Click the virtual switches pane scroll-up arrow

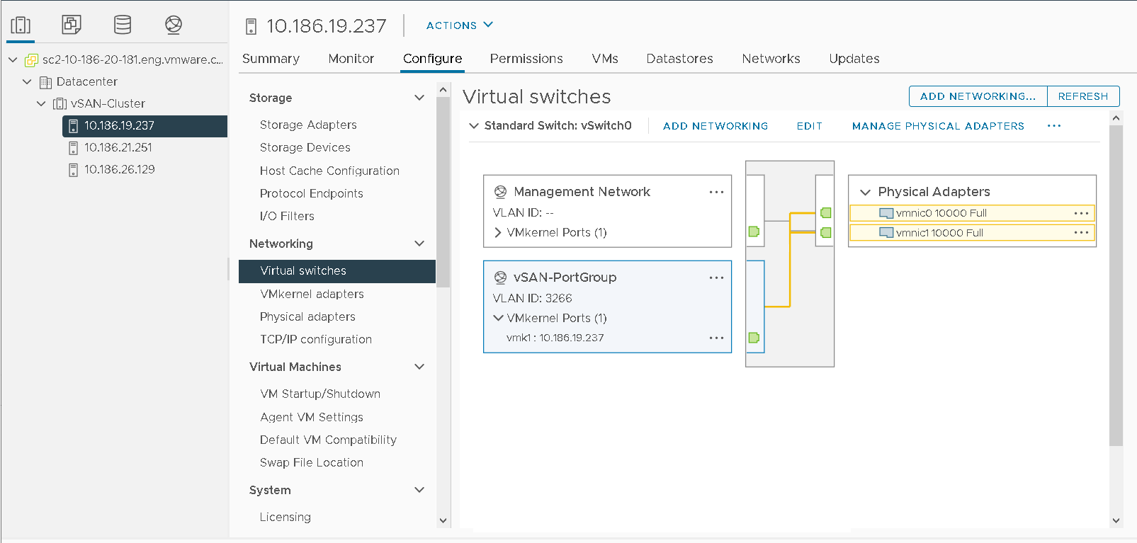pyautogui.click(x=1116, y=118)
